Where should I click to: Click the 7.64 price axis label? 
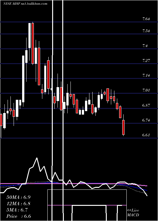[146, 19]
